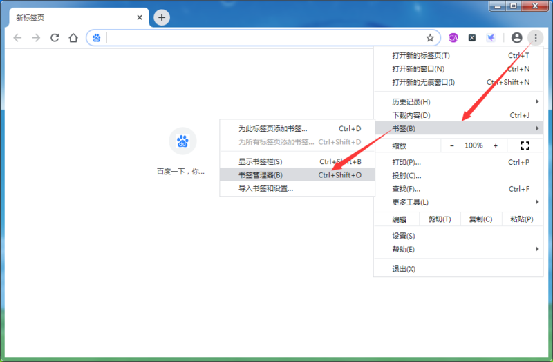
Task: Open 书签管理器(B)
Action: point(297,175)
